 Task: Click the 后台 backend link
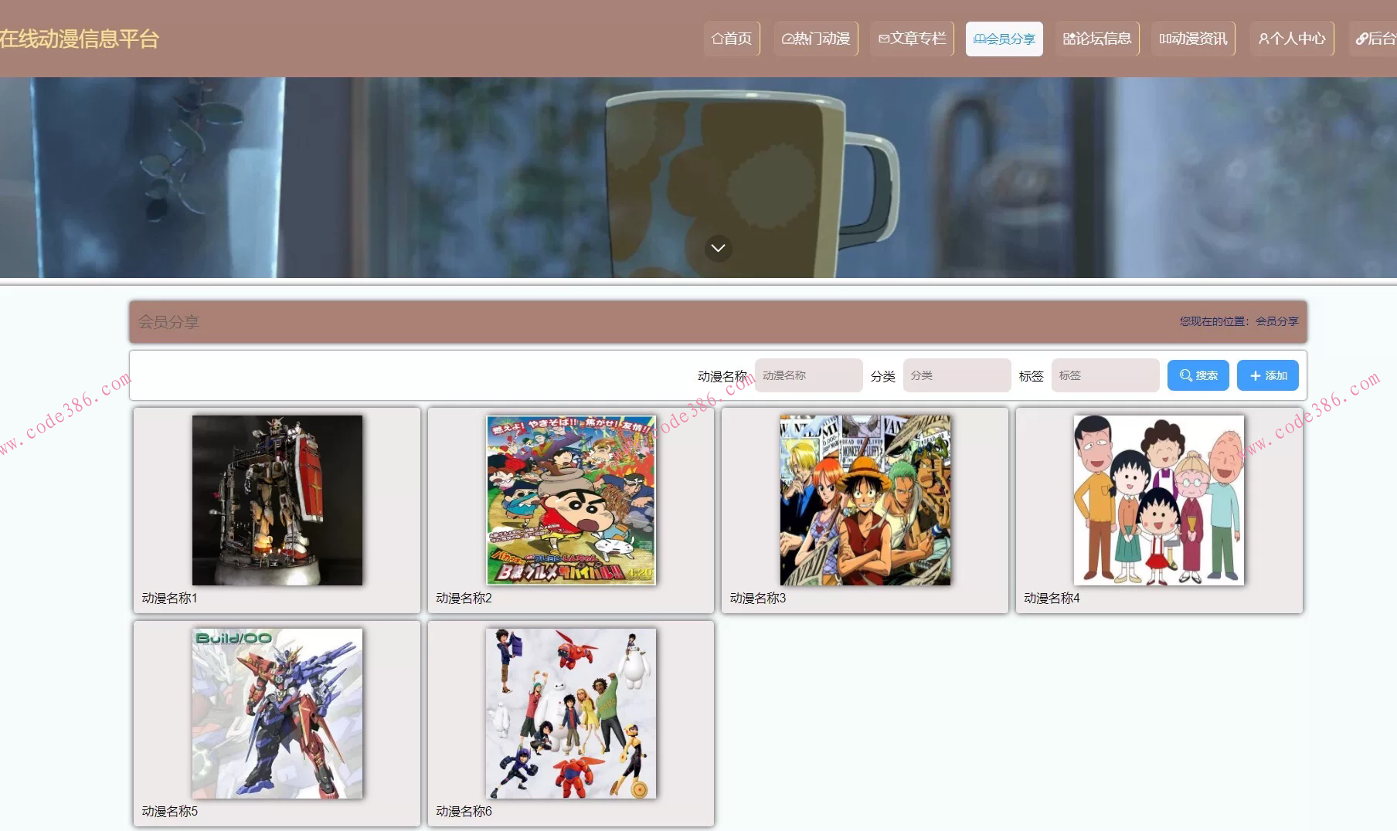click(x=1376, y=39)
